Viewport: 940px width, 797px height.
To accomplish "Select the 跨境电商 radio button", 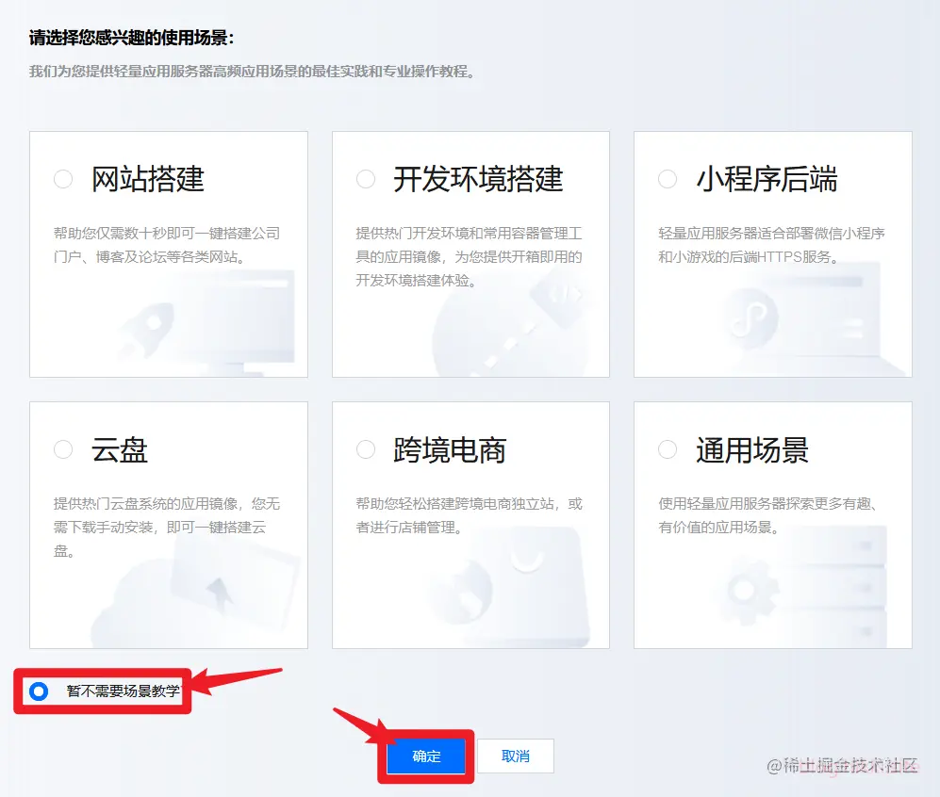I will (x=366, y=449).
